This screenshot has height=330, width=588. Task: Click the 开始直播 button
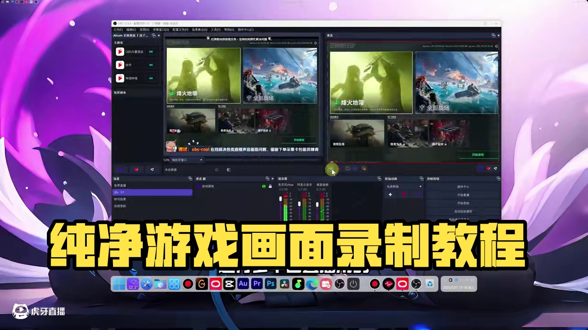(464, 195)
